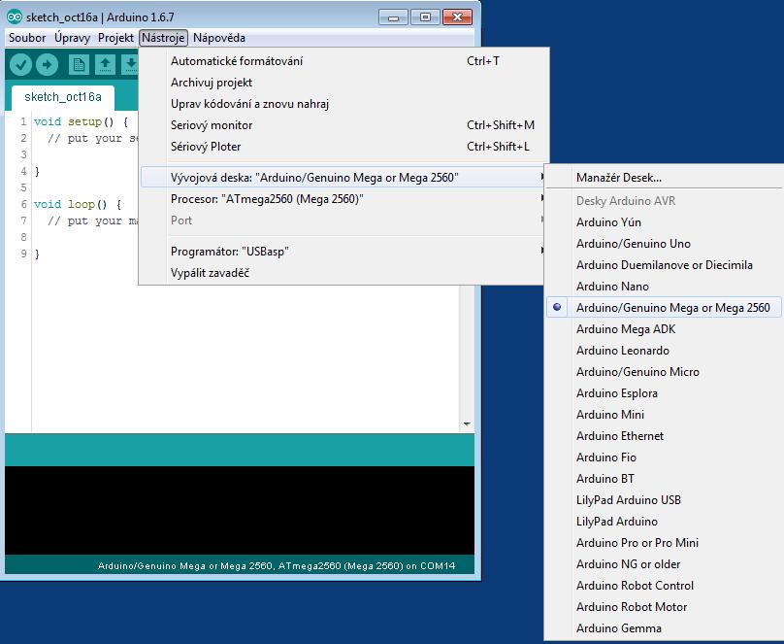Image resolution: width=784 pixels, height=644 pixels.
Task: Click the editor scrollbar down arrow
Action: coord(467,424)
